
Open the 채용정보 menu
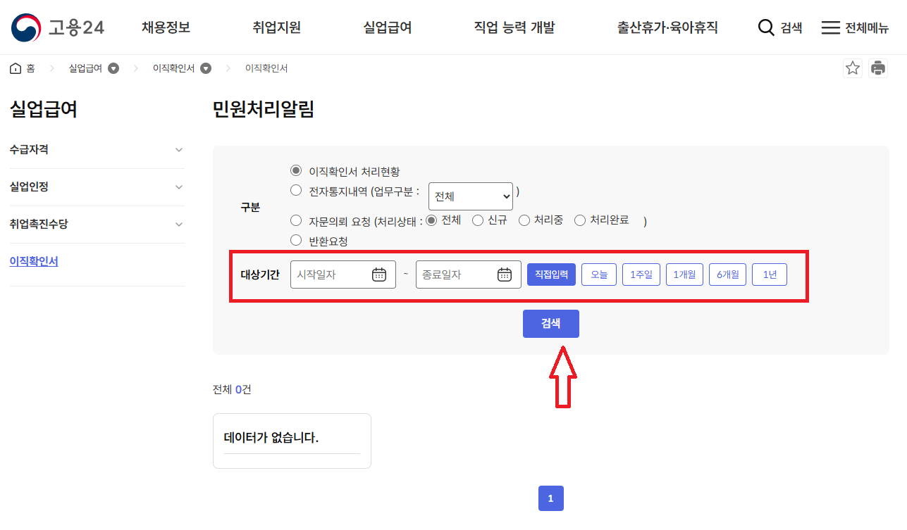pyautogui.click(x=166, y=27)
